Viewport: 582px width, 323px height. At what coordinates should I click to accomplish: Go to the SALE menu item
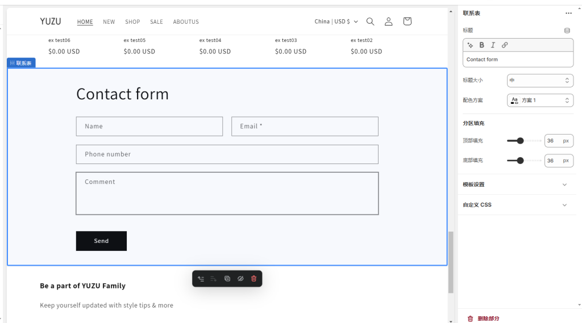156,22
